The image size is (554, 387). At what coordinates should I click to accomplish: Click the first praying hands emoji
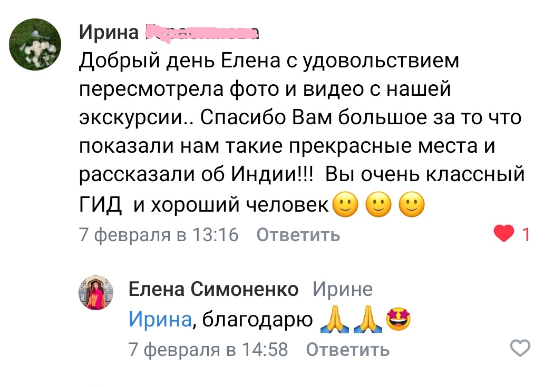pyautogui.click(x=334, y=320)
